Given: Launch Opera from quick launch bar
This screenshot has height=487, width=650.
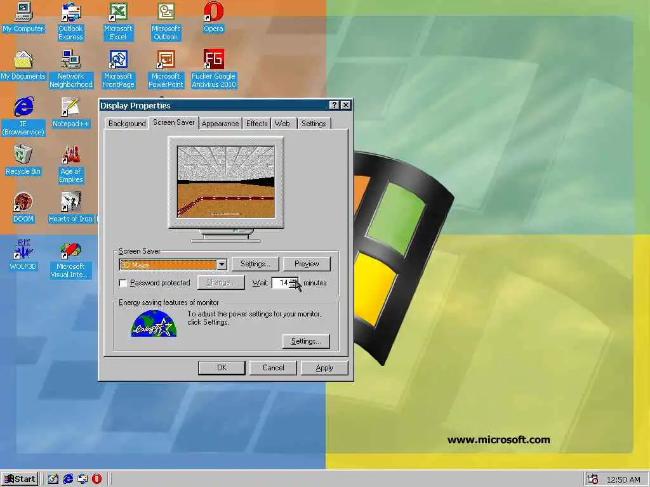Looking at the screenshot, I should tap(96, 479).
